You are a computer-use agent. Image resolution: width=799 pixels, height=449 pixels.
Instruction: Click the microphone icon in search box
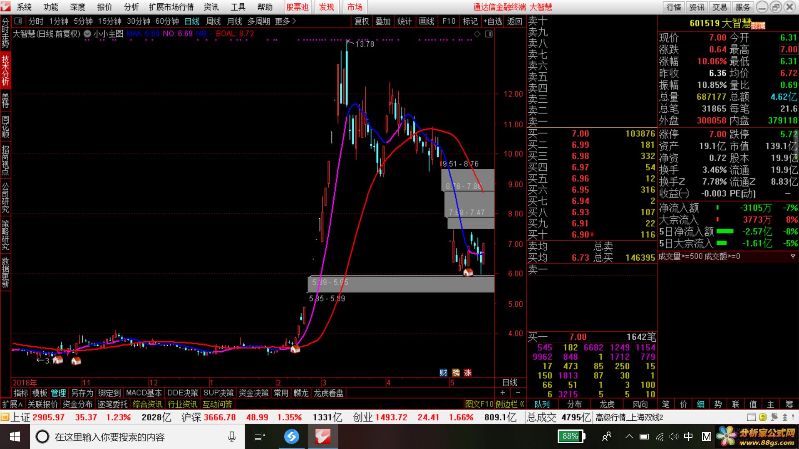click(x=232, y=437)
